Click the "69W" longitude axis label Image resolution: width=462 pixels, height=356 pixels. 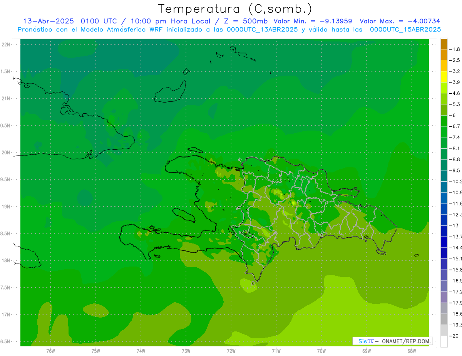coord(367,351)
